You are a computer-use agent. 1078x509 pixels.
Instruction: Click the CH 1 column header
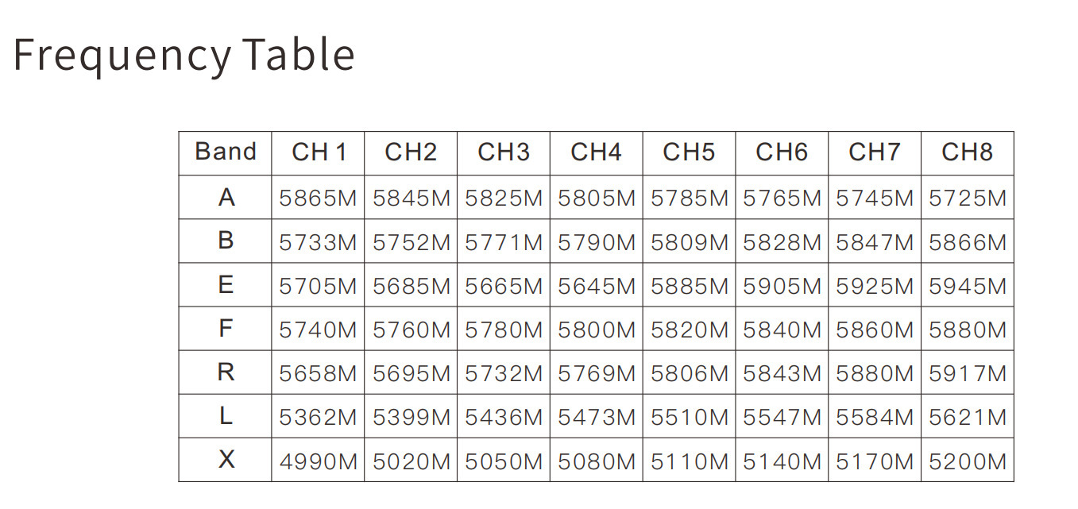click(x=319, y=152)
